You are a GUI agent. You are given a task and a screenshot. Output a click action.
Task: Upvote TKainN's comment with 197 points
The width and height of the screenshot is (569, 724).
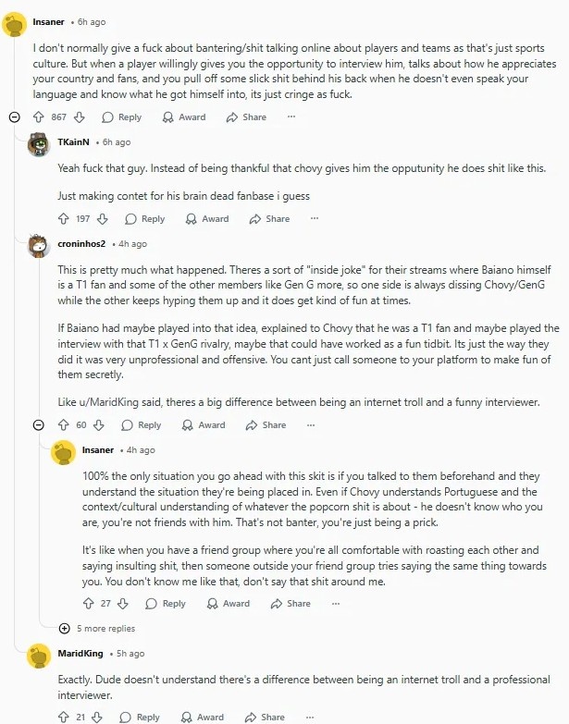click(63, 219)
